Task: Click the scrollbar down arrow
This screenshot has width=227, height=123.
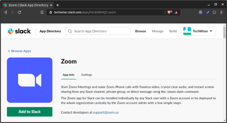Action: 225,121
